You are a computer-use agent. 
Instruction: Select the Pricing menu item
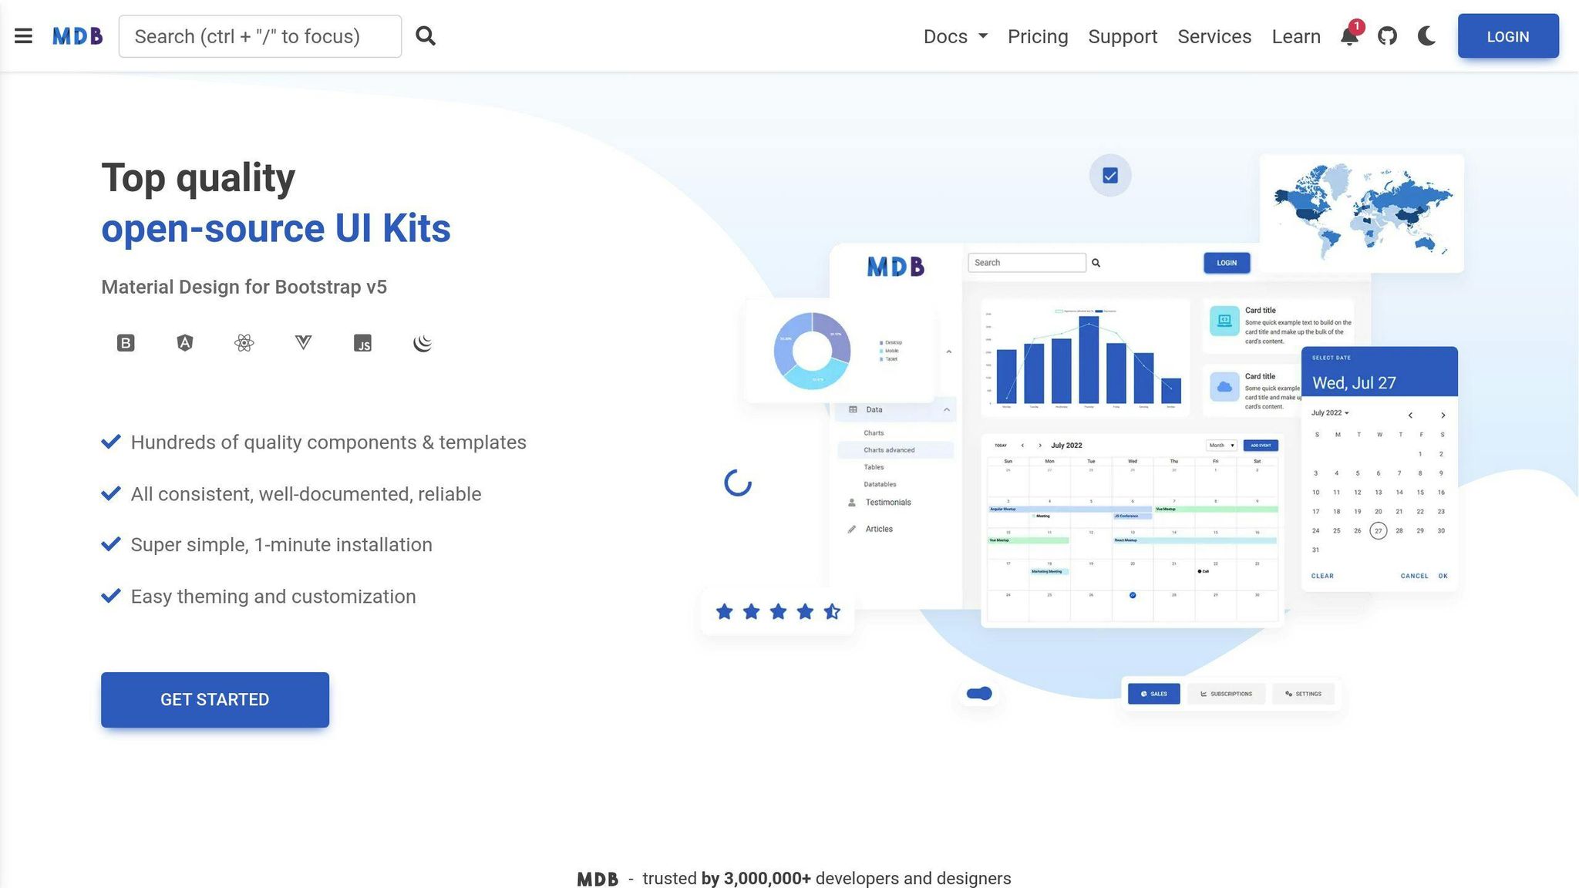point(1037,36)
